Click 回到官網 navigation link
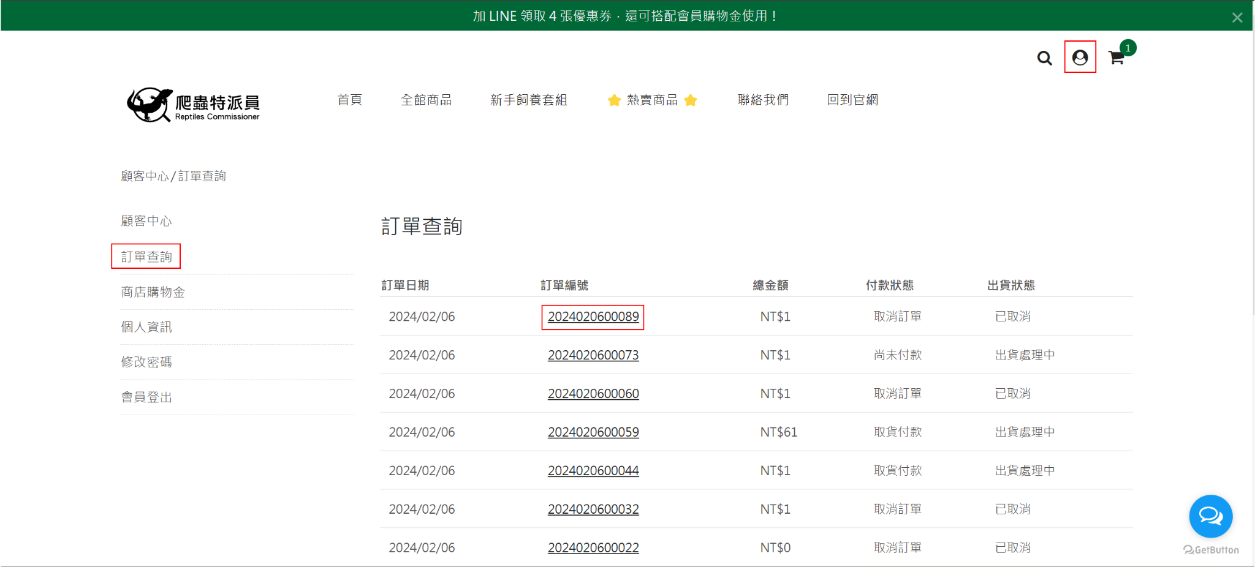 click(x=852, y=100)
